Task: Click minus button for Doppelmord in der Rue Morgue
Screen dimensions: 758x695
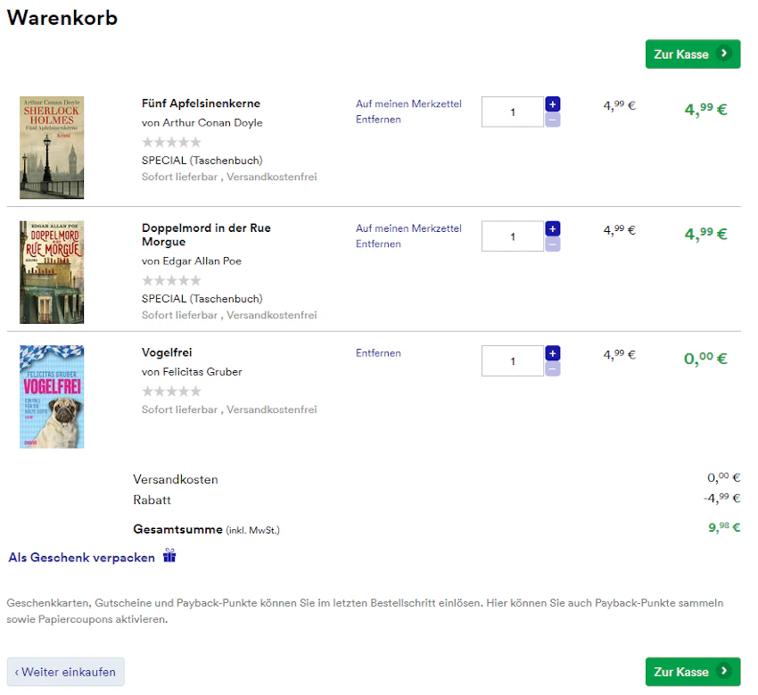Action: pyautogui.click(x=553, y=244)
